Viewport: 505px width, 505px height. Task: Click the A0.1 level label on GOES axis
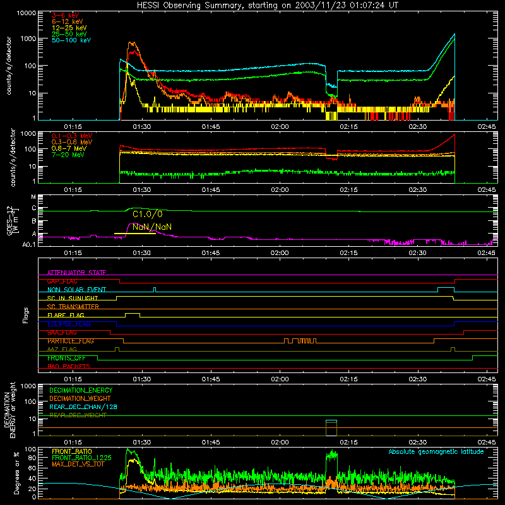coord(28,245)
